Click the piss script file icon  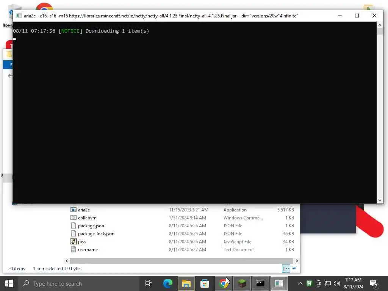73,241
